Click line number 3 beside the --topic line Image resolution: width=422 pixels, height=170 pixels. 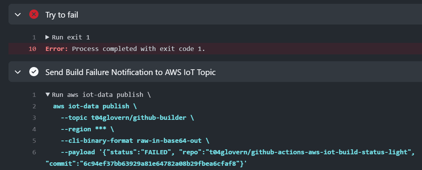[x=34, y=118]
